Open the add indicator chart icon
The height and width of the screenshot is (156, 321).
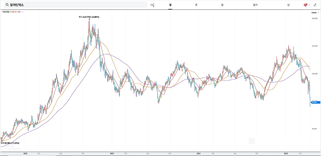click(x=152, y=5)
